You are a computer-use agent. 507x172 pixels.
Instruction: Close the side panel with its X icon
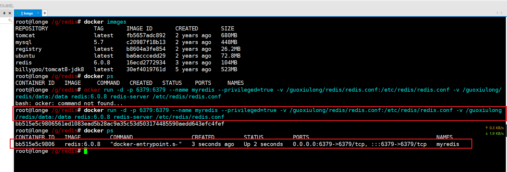click(10, 13)
